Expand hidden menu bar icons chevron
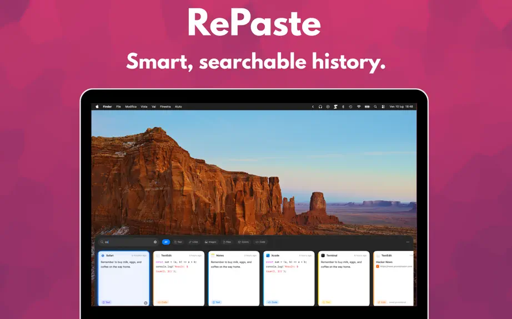512x319 pixels. point(313,106)
